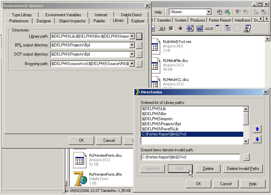Viewport: 271px width, 195px height.
Task: Click the blue move-down arrow button
Action: pyautogui.click(x=257, y=139)
